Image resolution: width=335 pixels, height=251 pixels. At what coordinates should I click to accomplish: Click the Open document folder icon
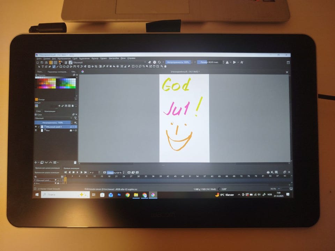pos(42,62)
